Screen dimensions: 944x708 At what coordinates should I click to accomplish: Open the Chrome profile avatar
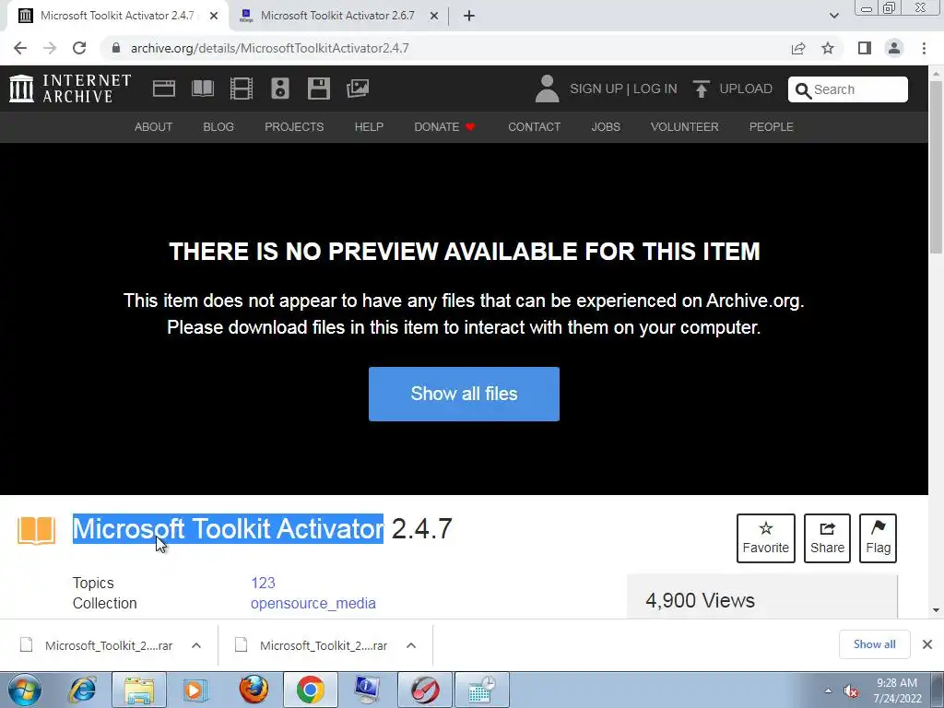point(894,48)
